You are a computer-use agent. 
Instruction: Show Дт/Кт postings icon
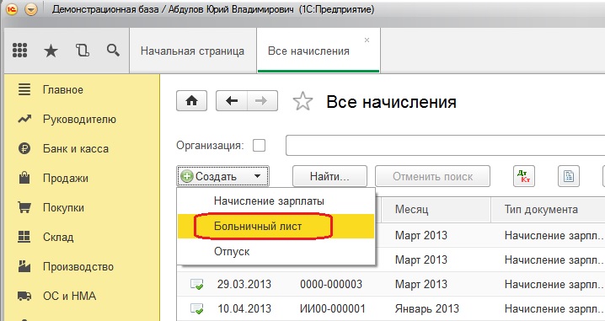(524, 176)
